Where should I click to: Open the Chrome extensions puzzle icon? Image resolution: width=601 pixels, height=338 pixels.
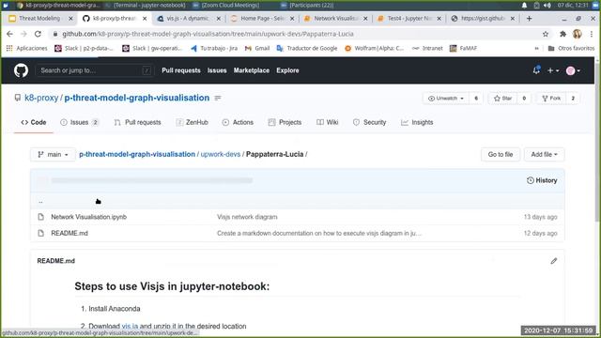(562, 34)
